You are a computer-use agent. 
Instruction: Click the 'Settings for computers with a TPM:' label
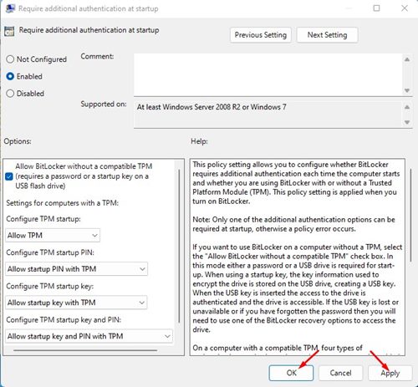tap(63, 203)
